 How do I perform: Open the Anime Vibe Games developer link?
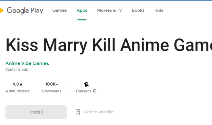coord(27,63)
